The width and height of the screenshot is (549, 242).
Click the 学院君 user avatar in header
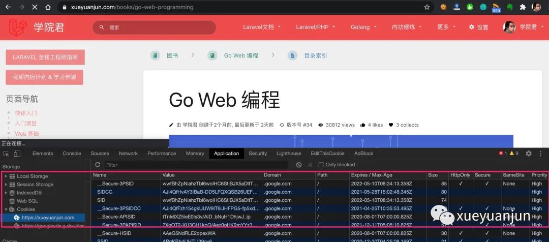click(509, 27)
